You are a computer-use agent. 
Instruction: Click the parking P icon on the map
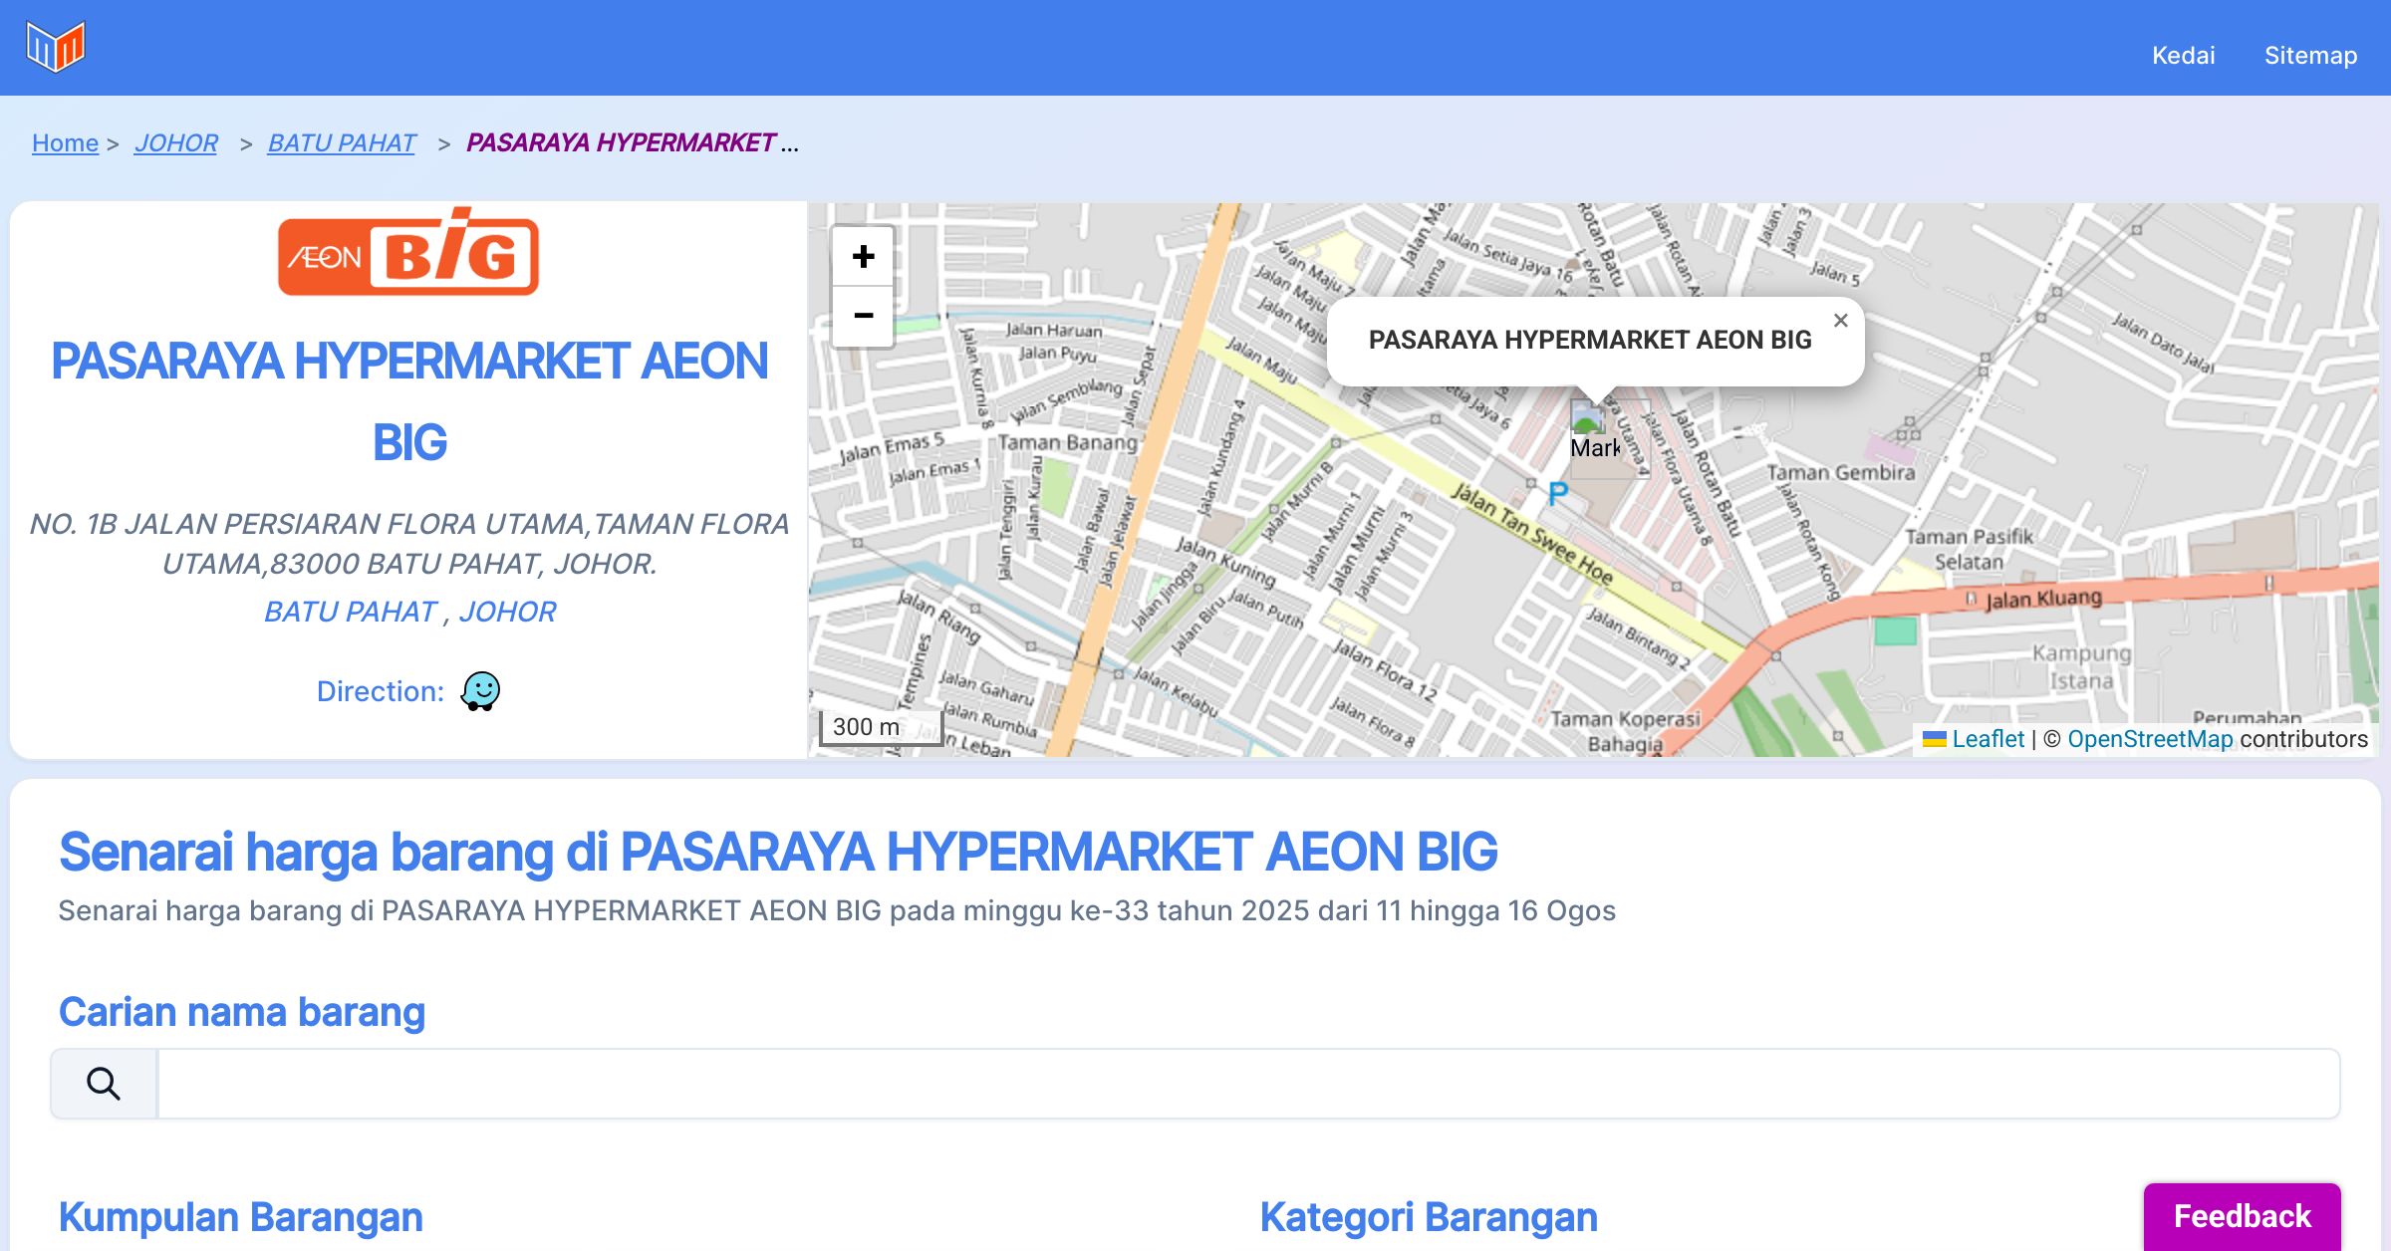1558,492
